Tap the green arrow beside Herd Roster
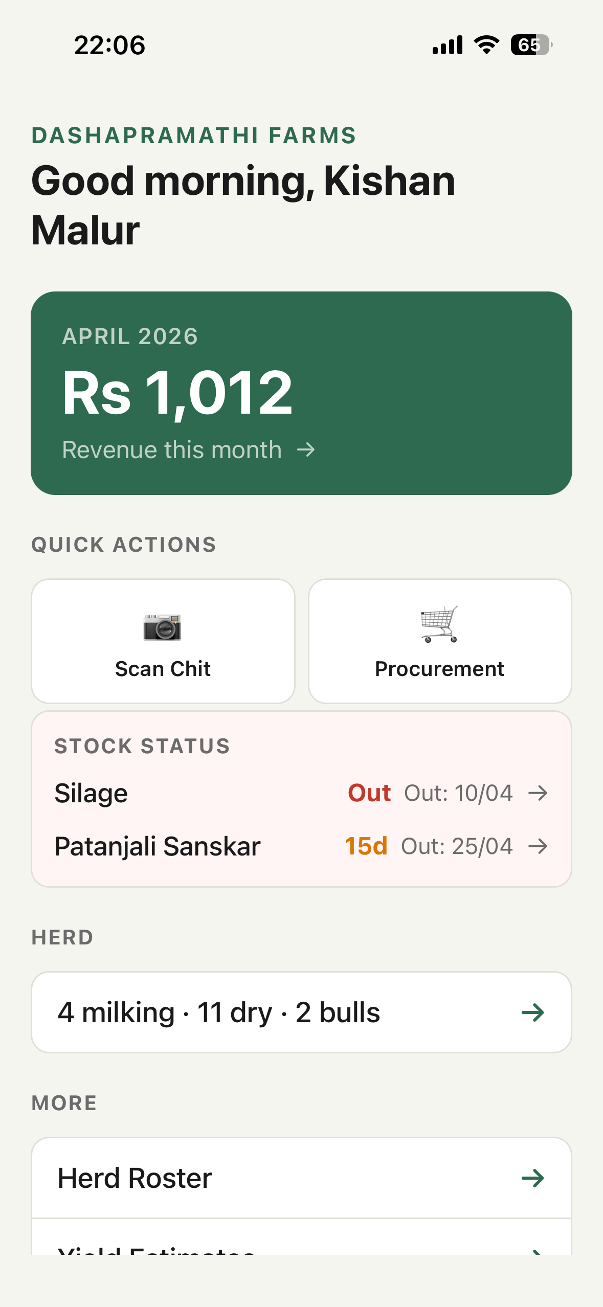 (x=532, y=1178)
